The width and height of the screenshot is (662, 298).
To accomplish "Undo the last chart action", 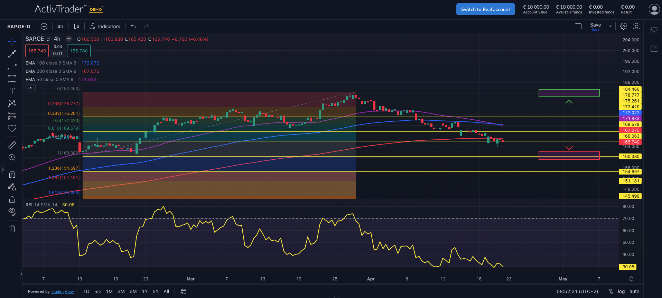I will (x=133, y=26).
